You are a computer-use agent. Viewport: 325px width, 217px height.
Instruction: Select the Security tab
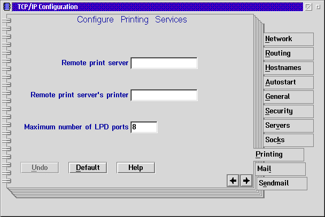289,111
